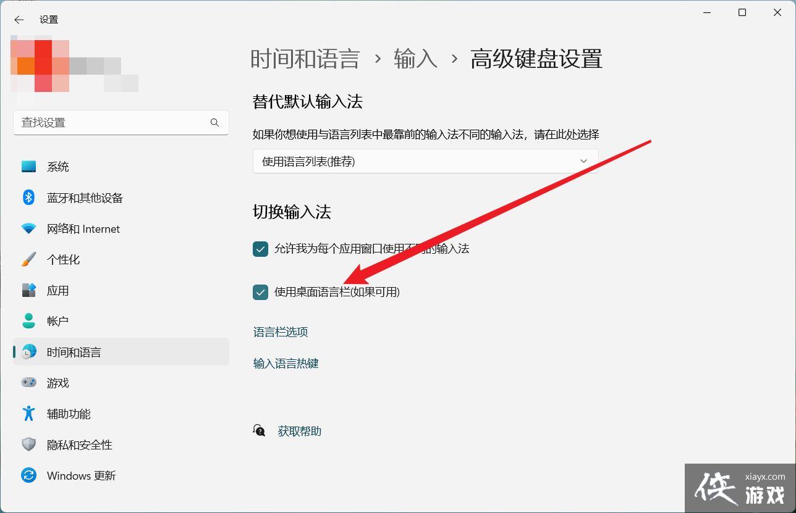Open the 语言栏选项 link
The width and height of the screenshot is (796, 513).
[x=281, y=332]
